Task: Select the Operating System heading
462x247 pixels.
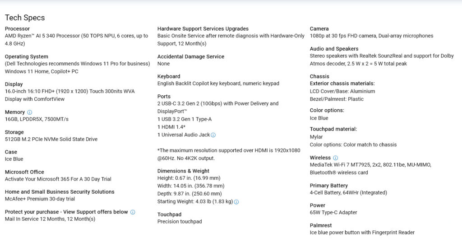Action: click(26, 56)
